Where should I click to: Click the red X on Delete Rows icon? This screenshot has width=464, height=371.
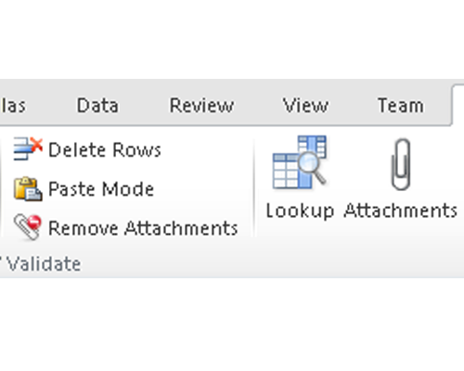click(x=37, y=145)
